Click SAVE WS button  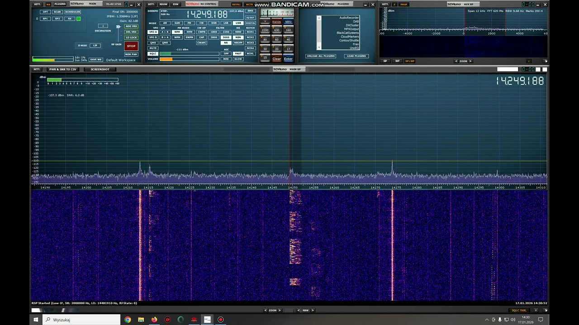95,60
